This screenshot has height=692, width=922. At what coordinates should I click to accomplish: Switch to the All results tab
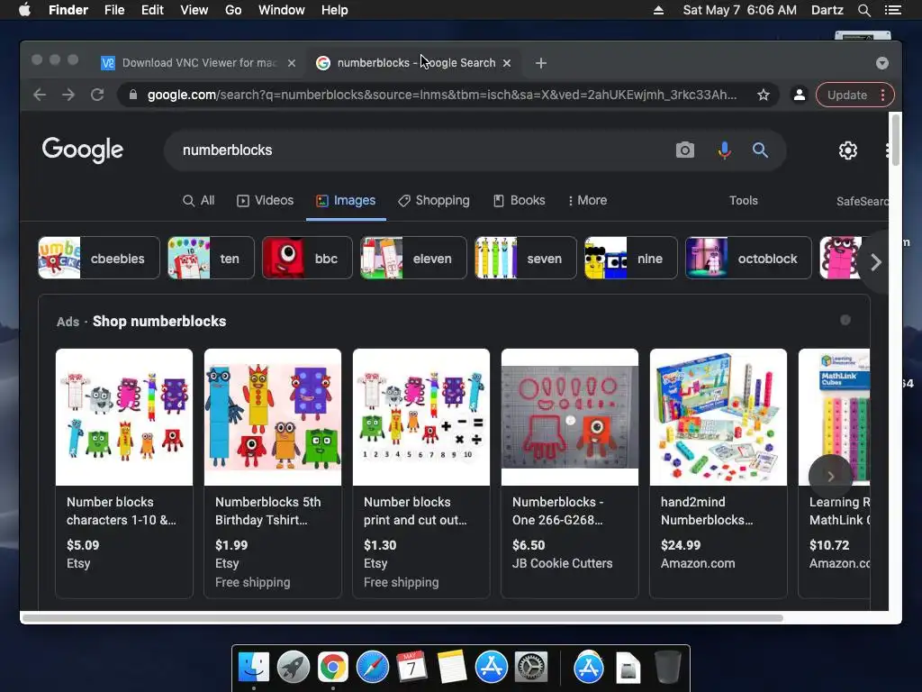click(199, 201)
